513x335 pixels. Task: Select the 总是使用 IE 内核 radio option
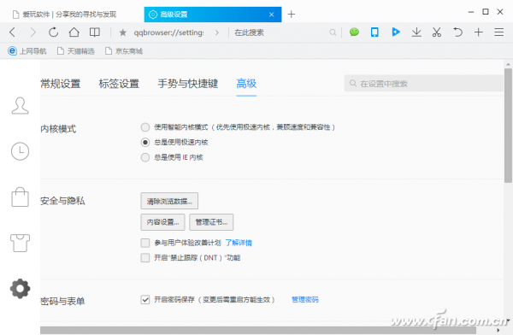point(145,157)
